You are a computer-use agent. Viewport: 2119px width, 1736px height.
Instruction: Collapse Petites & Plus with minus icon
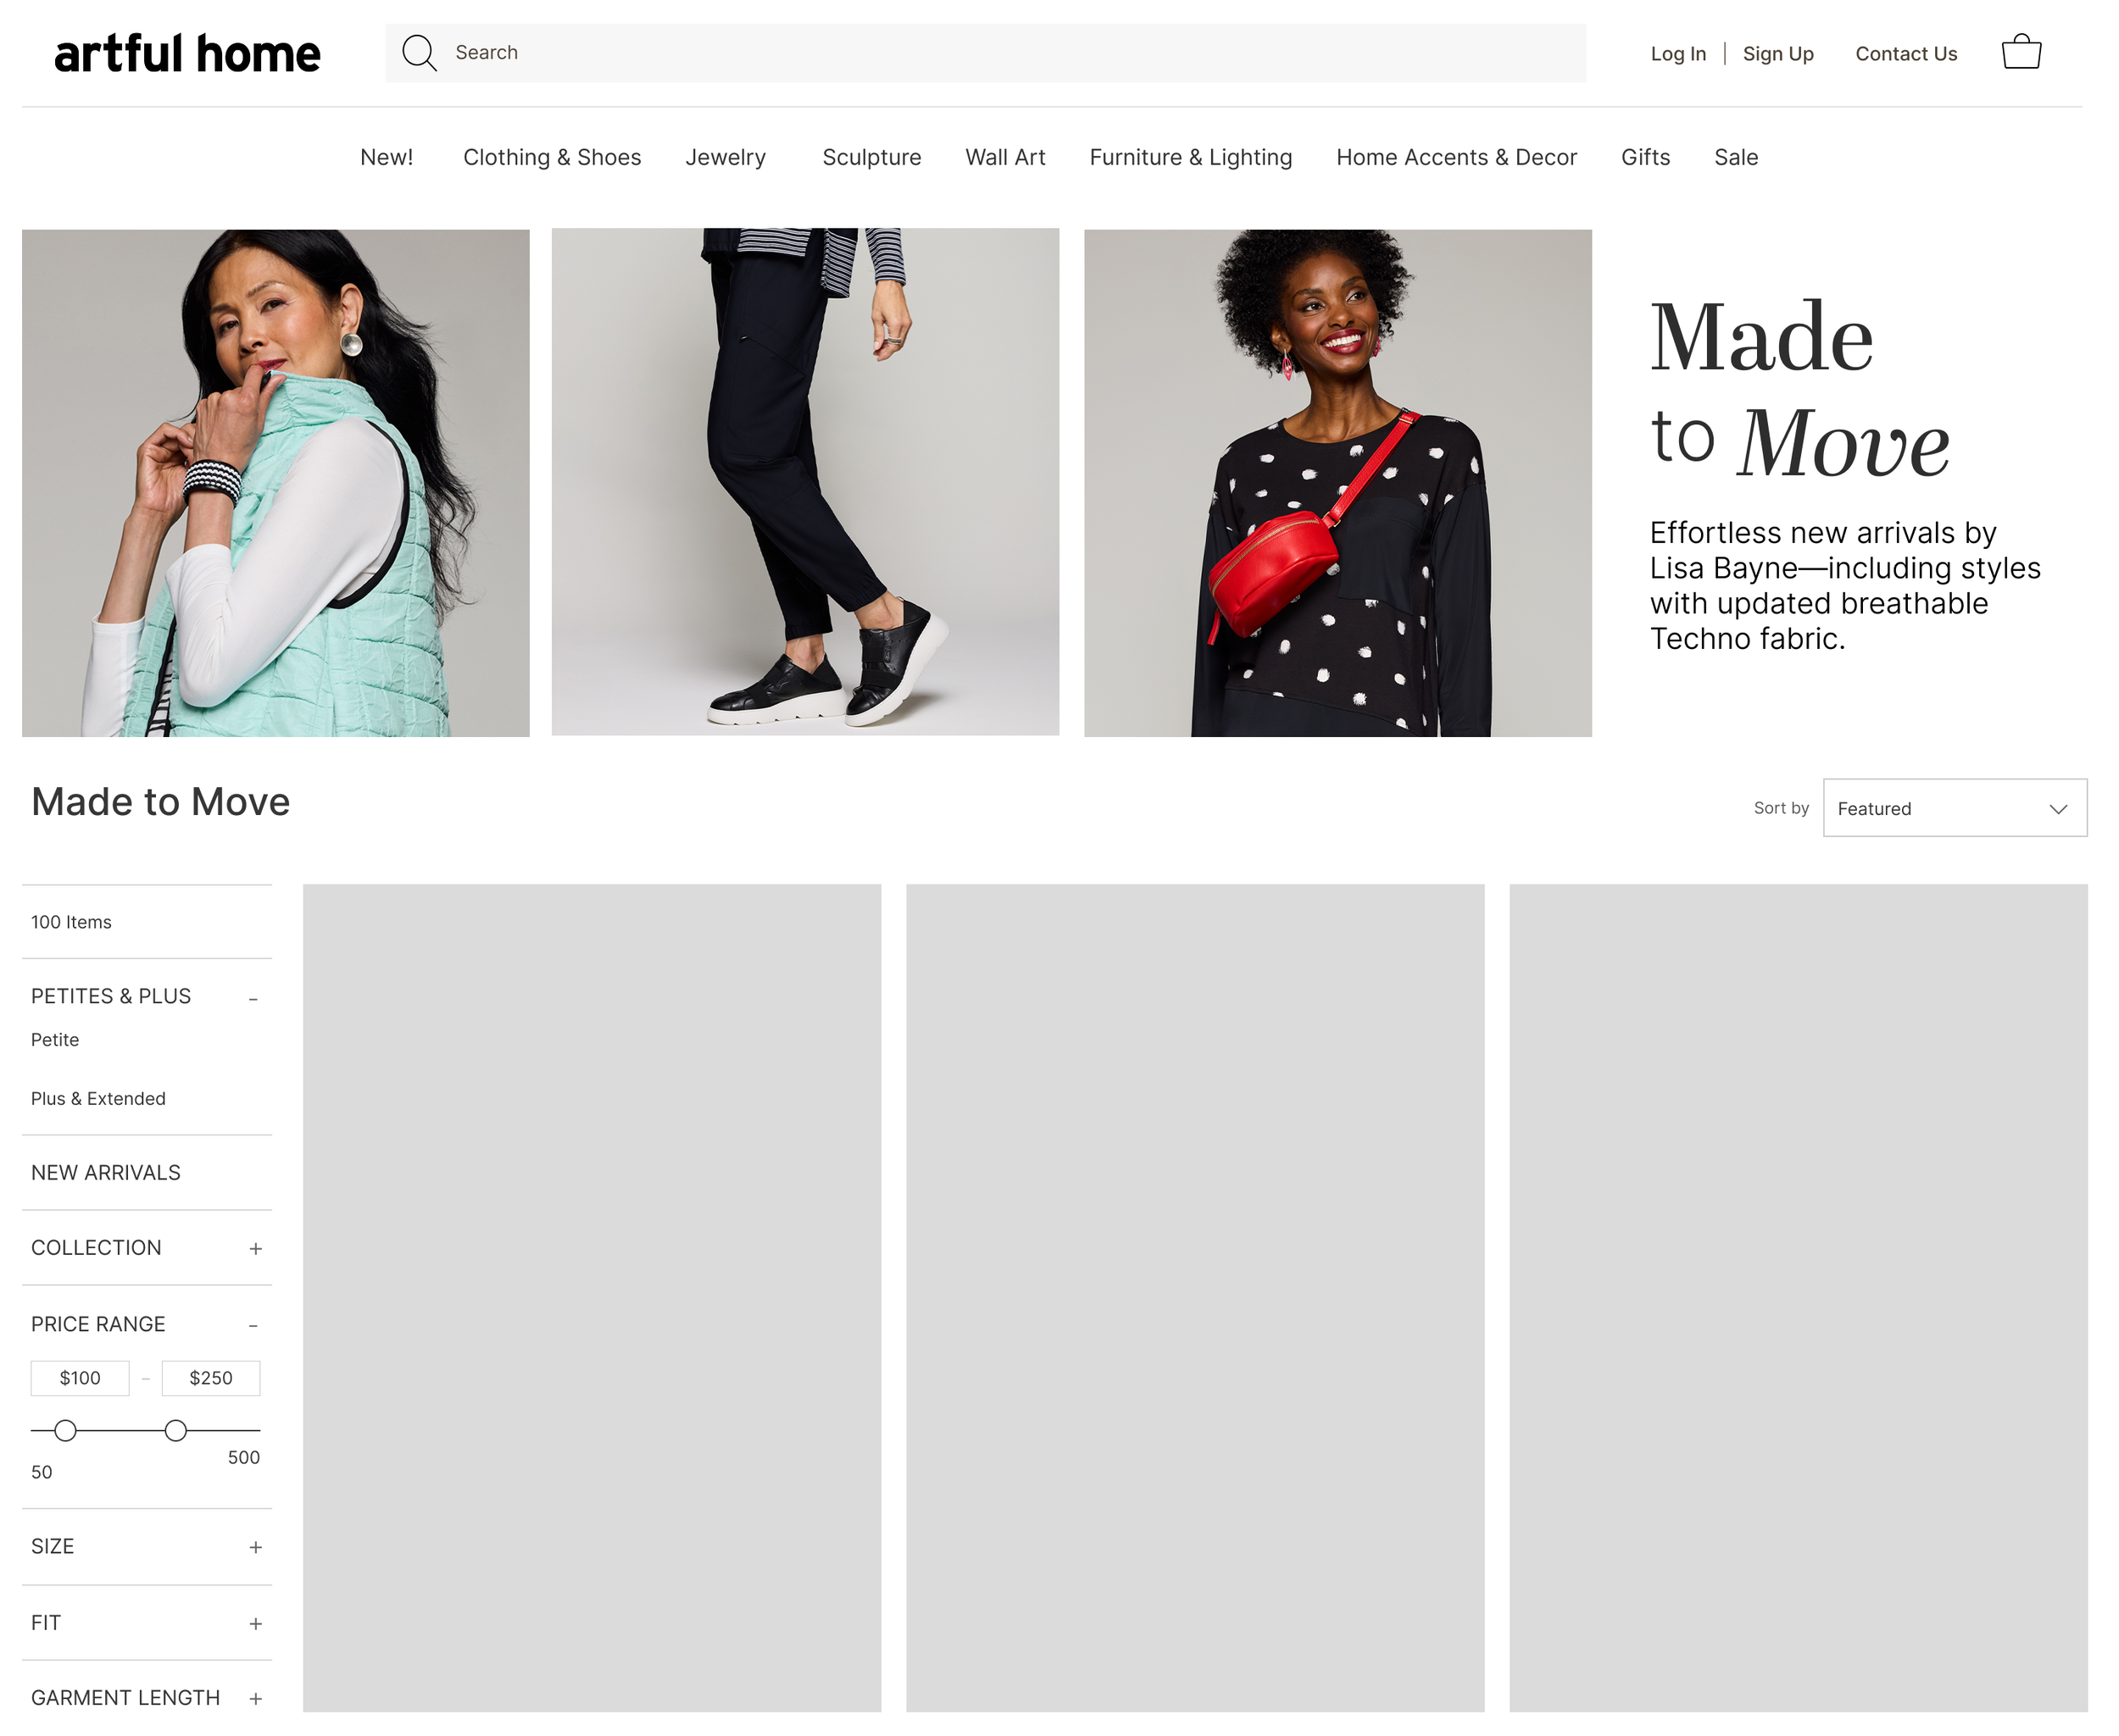253,998
